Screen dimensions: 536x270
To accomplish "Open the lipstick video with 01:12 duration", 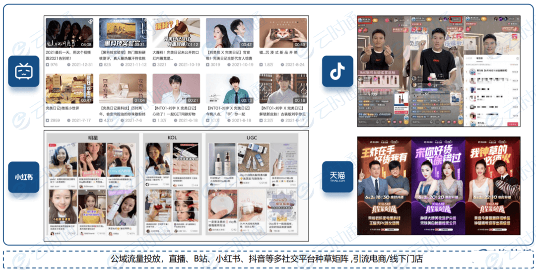I will click(x=176, y=33).
